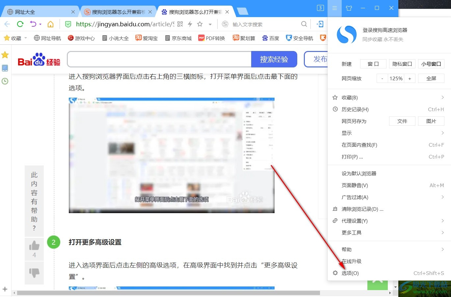Click the thumbs down dislike icon
451x297 pixels.
click(34, 272)
